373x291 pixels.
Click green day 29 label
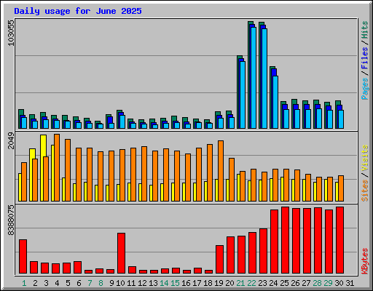328,283
